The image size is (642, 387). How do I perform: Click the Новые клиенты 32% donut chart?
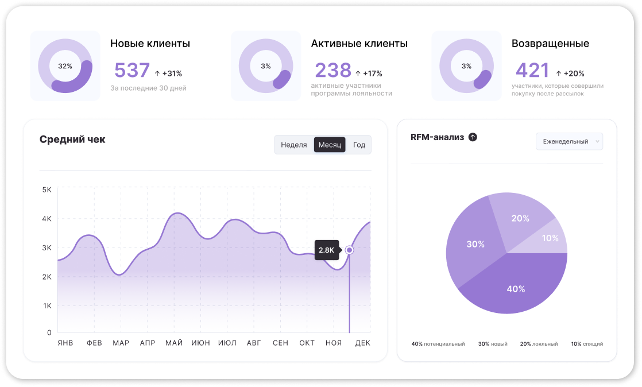coord(65,66)
